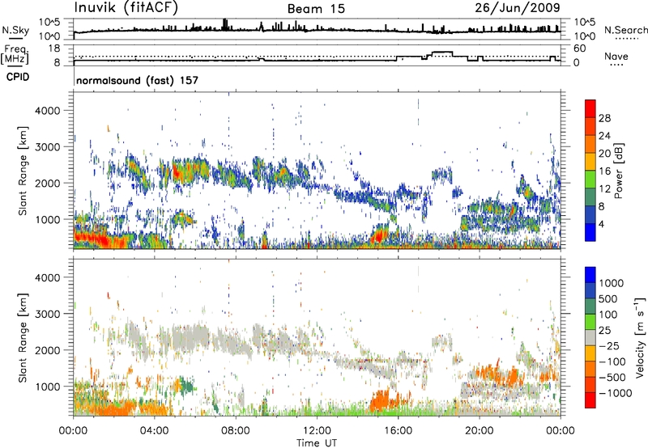The width and height of the screenshot is (648, 448).
Task: Click '2000' on power panel range axis
Action: pos(47,183)
